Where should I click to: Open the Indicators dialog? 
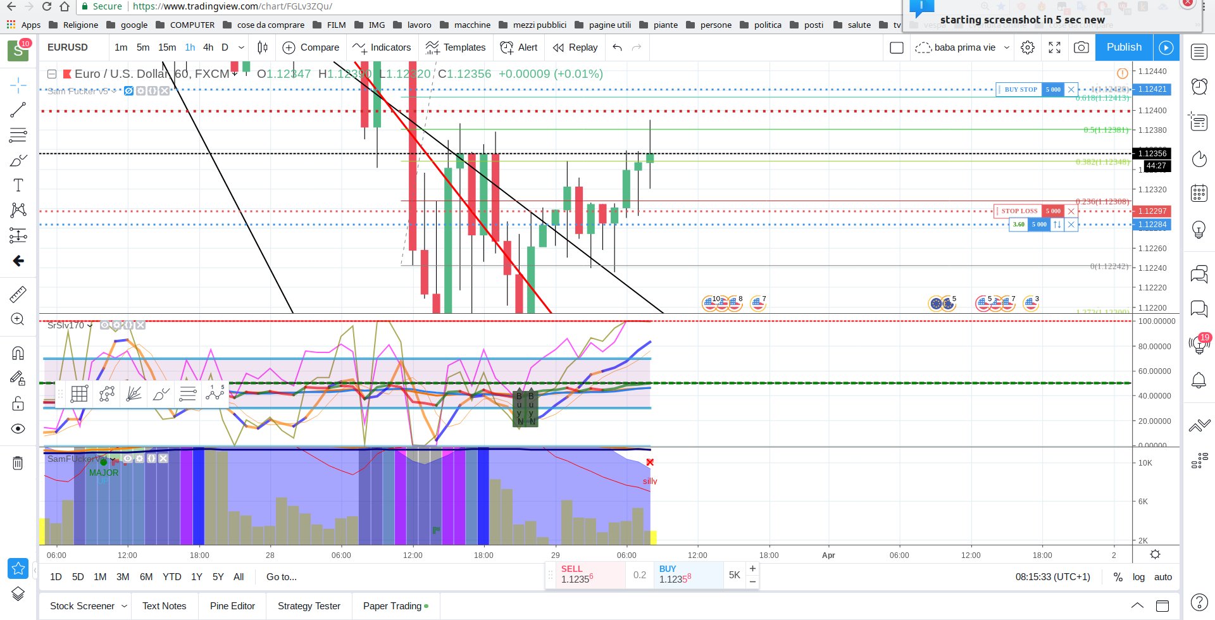[x=382, y=47]
